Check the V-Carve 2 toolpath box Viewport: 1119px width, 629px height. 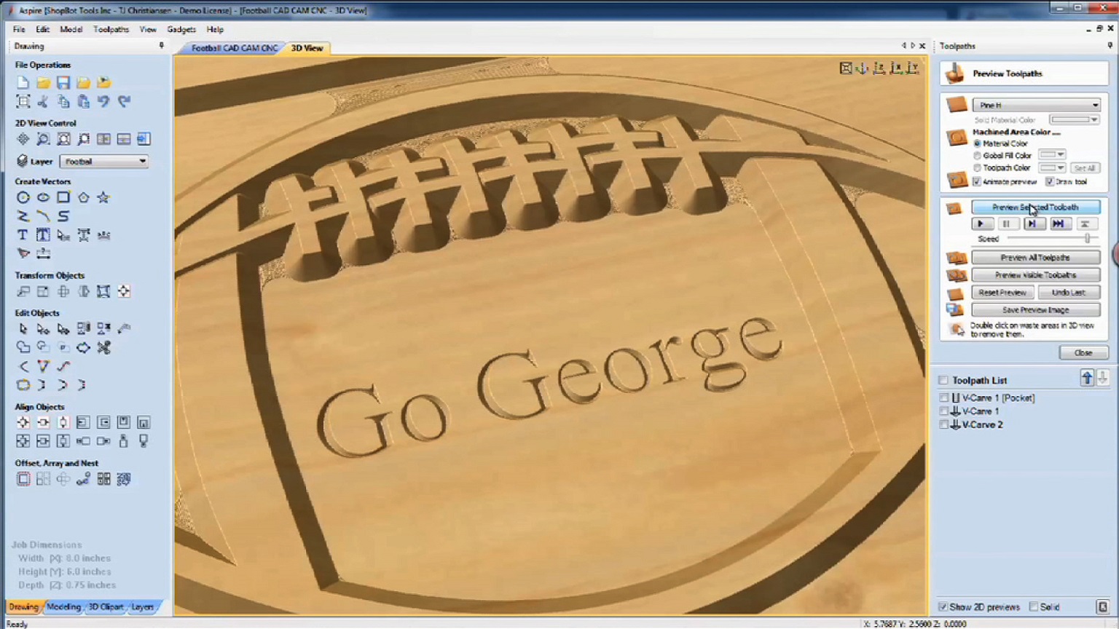click(944, 424)
